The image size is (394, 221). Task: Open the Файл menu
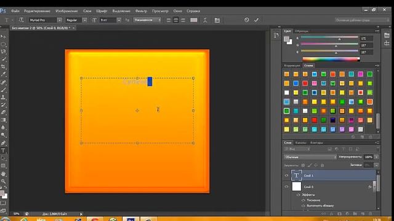(15, 11)
